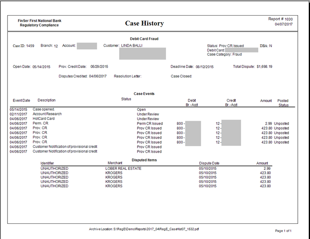Click the report date 04/07/2017
This screenshot has width=310, height=239.
284,24
